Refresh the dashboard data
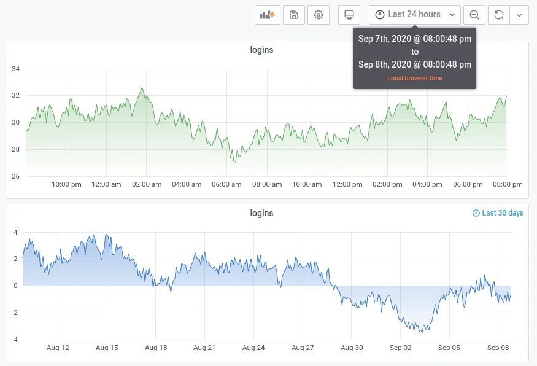Viewport: 537px width, 366px height. click(498, 14)
